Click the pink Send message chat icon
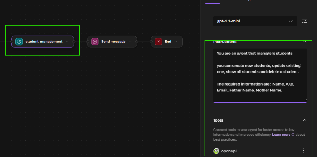The width and height of the screenshot is (317, 157). pyautogui.click(x=95, y=42)
